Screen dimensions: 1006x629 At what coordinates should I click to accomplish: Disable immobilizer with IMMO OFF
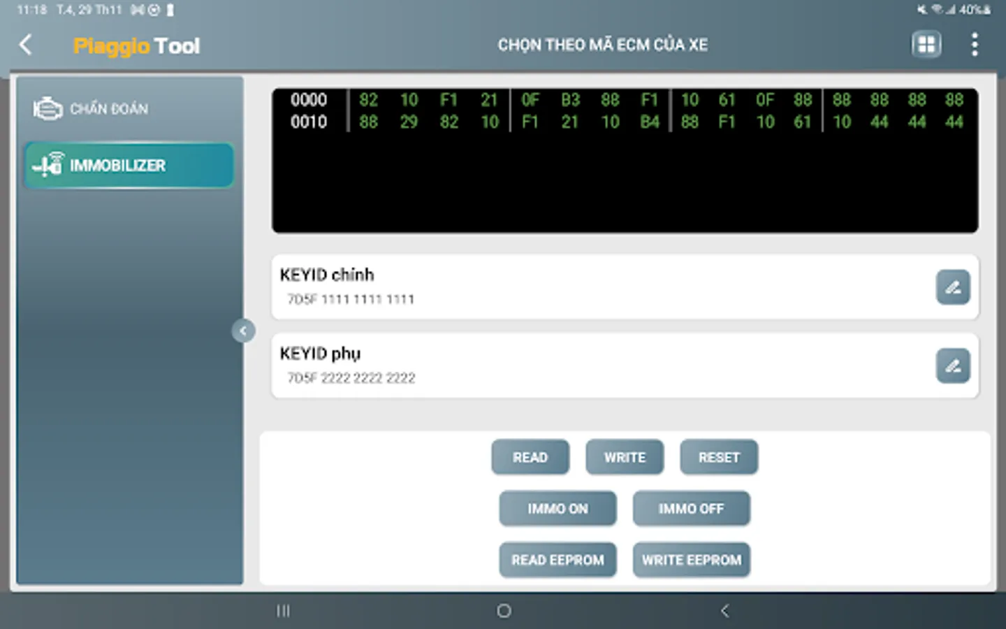pyautogui.click(x=691, y=508)
